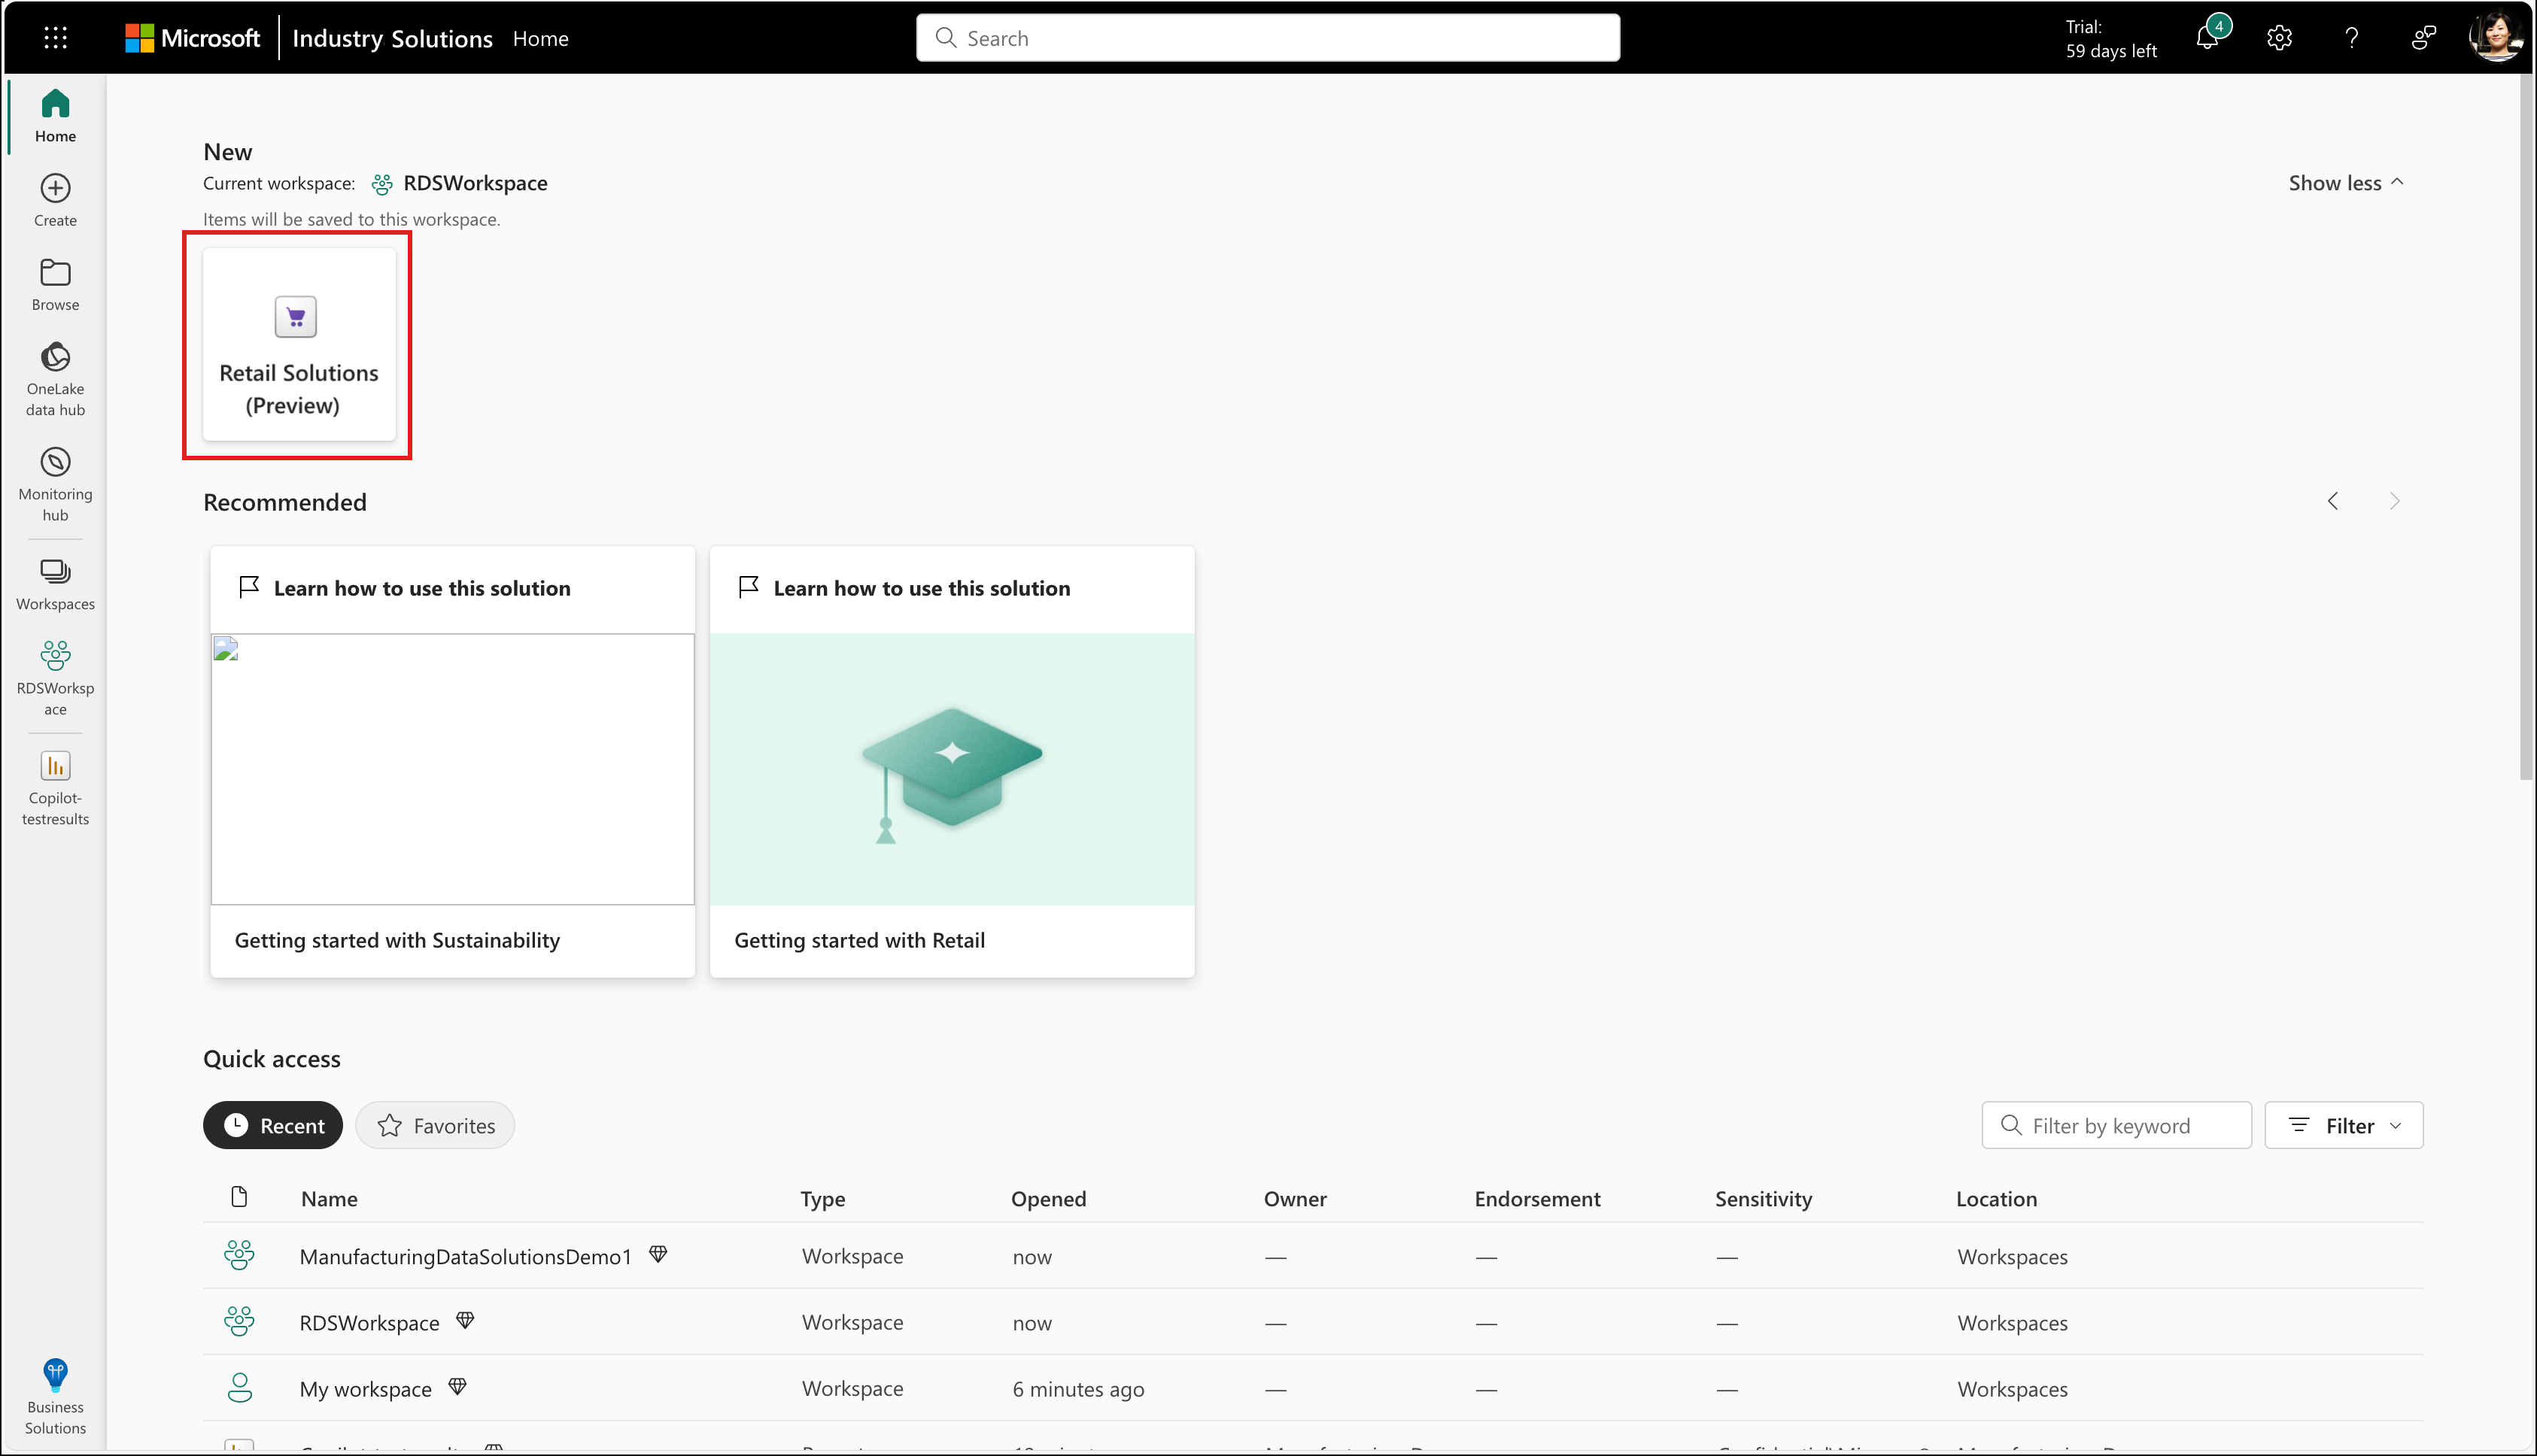Viewport: 2537px width, 1456px height.
Task: Expand Recommended section navigation arrow
Action: coord(2394,502)
